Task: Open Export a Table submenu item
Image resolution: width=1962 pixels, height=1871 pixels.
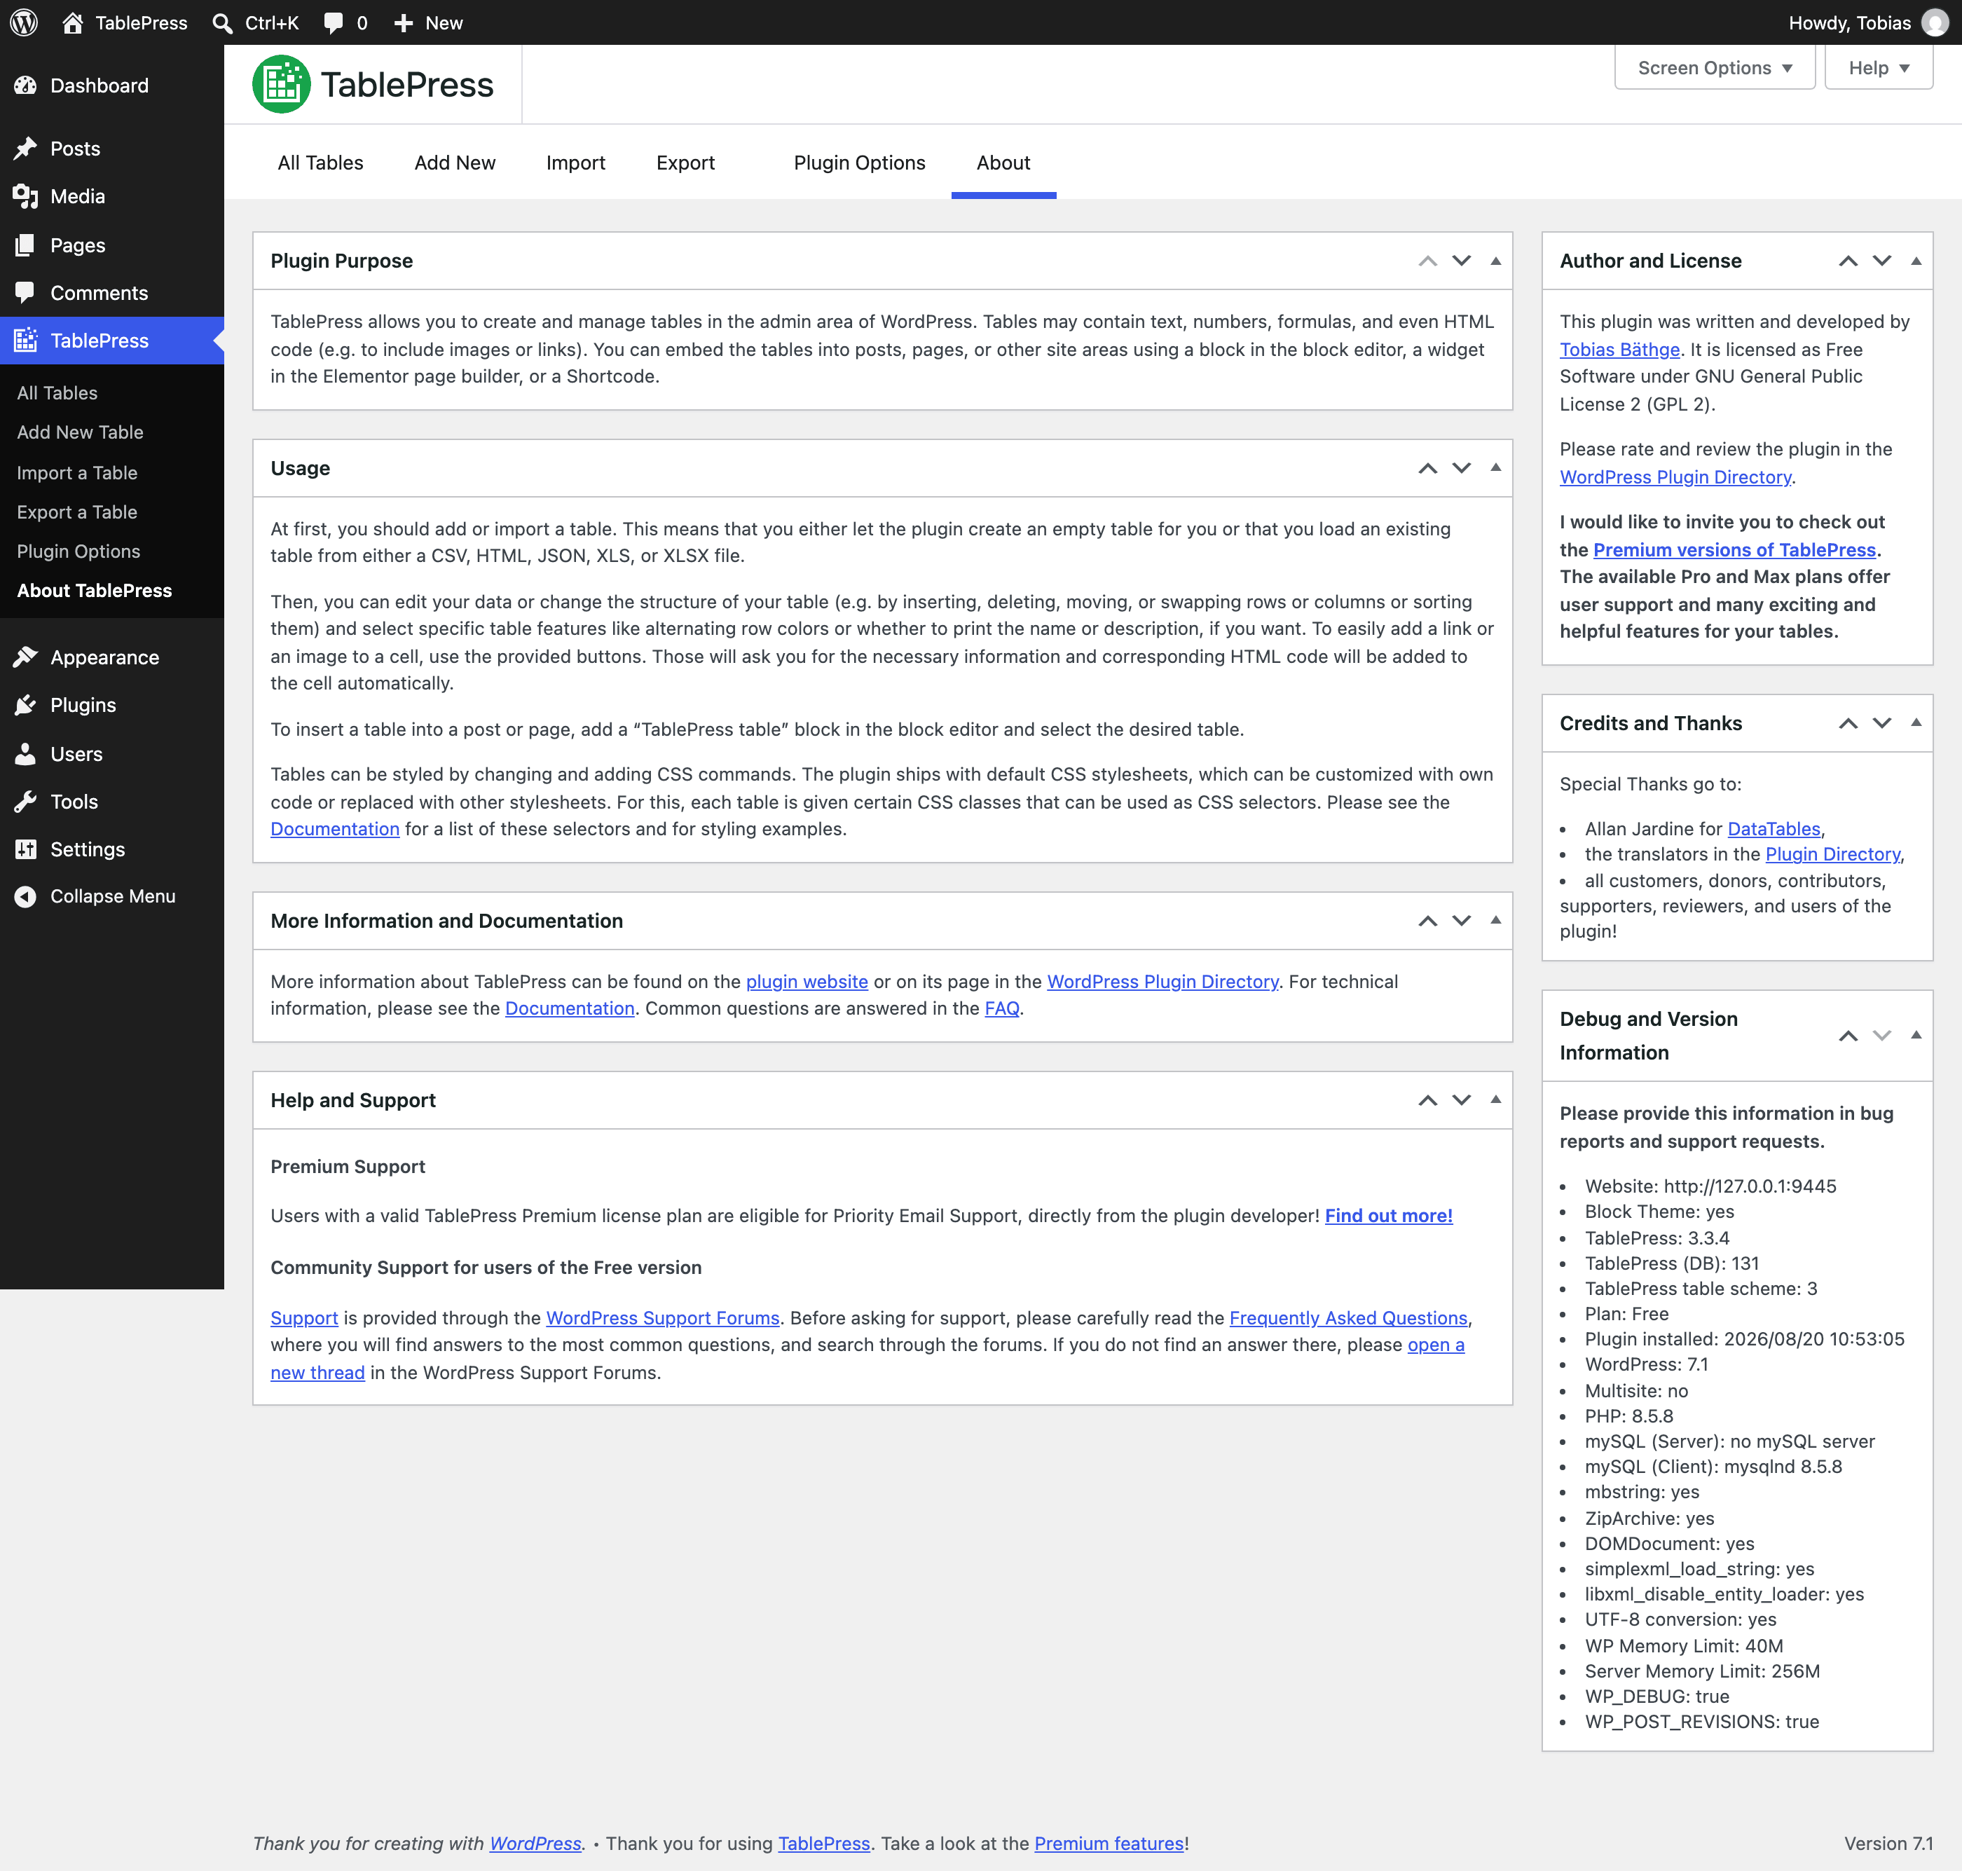Action: click(x=77, y=513)
